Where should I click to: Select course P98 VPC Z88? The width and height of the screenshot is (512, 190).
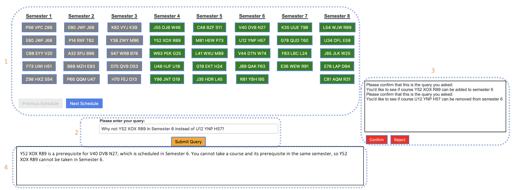pos(39,27)
